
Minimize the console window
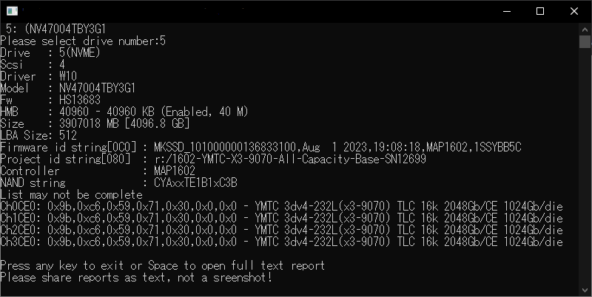click(x=507, y=11)
